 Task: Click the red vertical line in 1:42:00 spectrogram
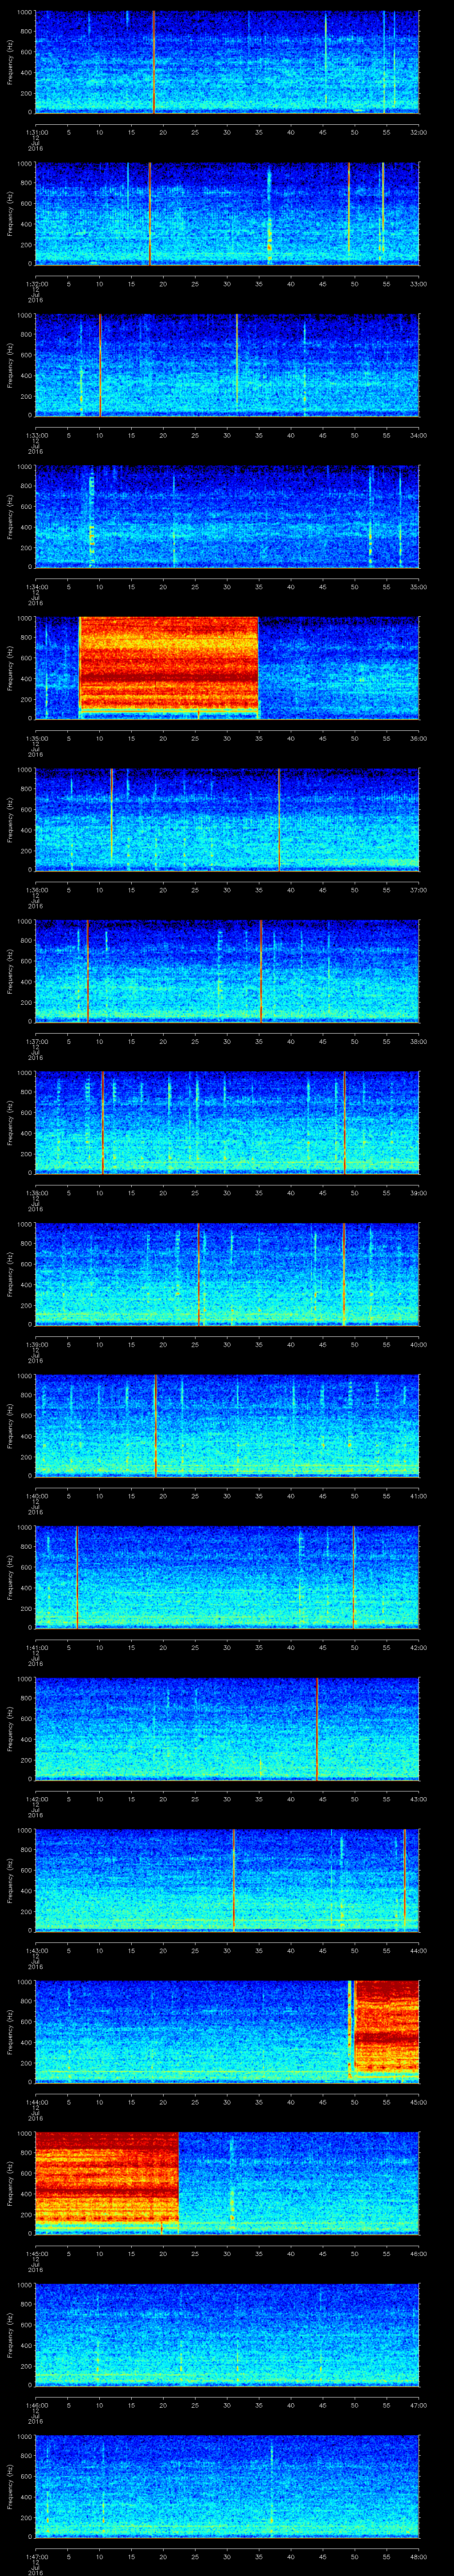point(317,1729)
